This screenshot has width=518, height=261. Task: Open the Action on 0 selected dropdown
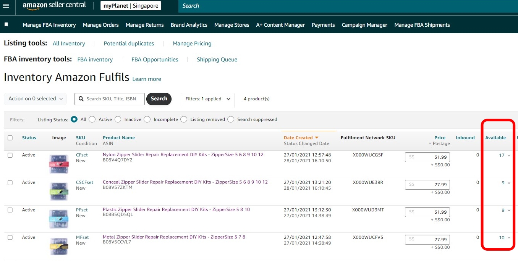tap(36, 99)
